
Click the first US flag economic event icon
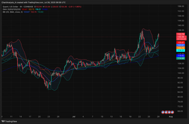coord(163,112)
